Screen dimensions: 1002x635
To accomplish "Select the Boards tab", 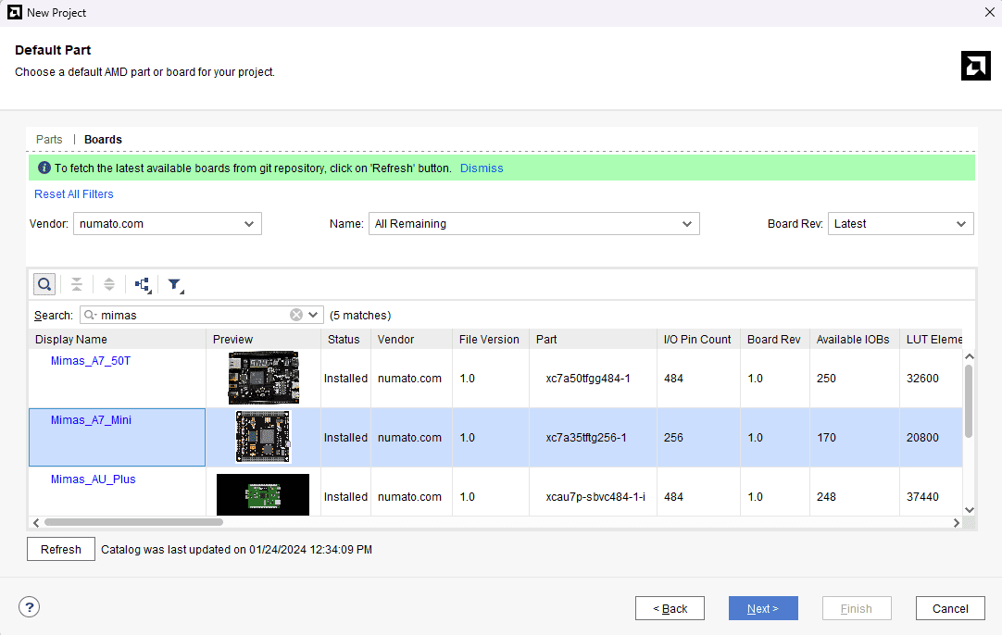I will (103, 140).
